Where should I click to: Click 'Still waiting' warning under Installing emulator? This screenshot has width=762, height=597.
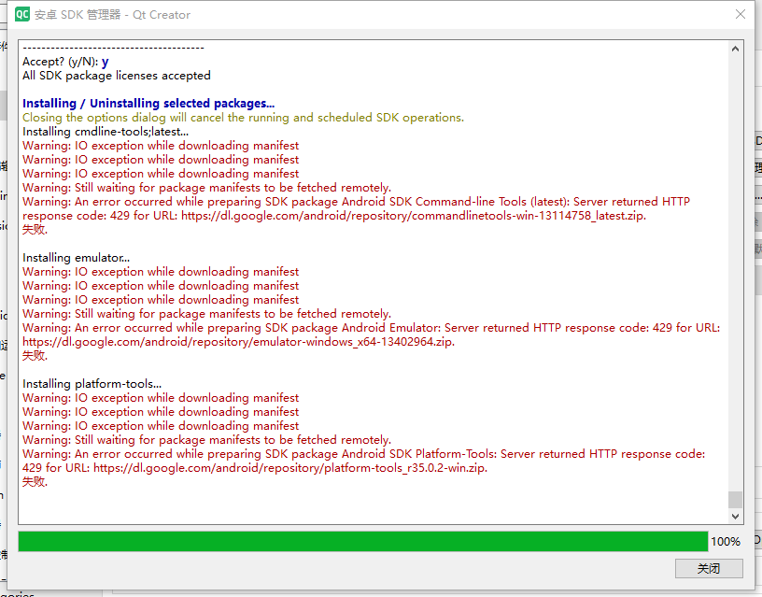(207, 314)
